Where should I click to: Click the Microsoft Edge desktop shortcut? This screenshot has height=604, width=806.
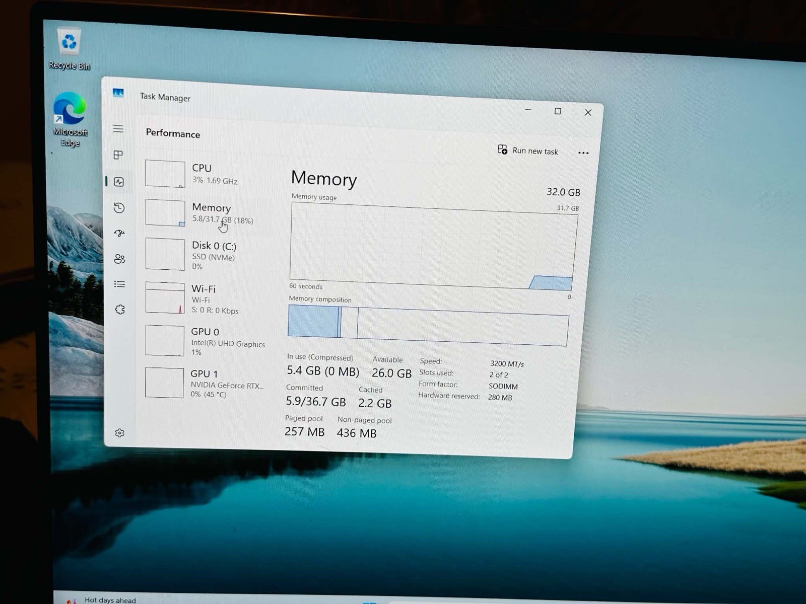(70, 120)
